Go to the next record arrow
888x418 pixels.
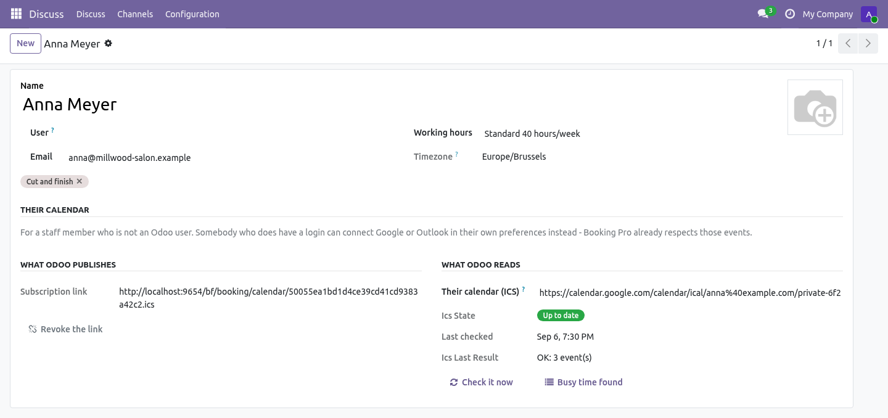[x=868, y=43]
